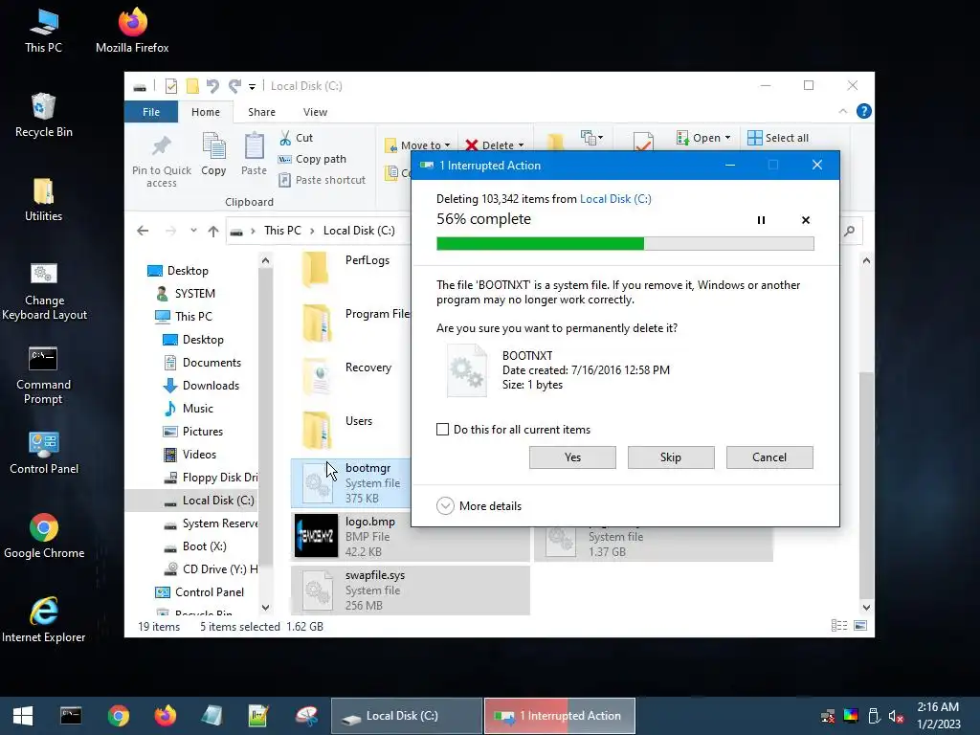Open This PC desktop icon

(43, 30)
